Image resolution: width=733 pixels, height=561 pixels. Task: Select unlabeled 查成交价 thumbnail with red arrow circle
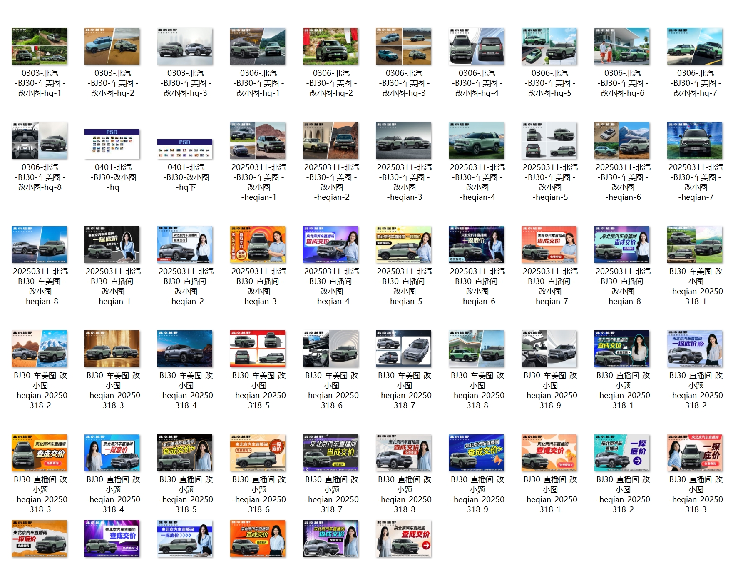point(403,539)
